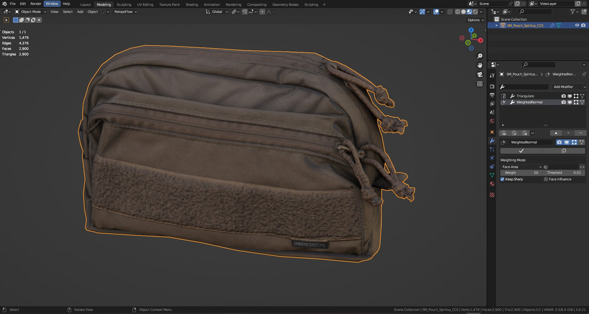The height and width of the screenshot is (314, 589).
Task: Switch to the UV Editing workspace tab
Action: pos(145,4)
